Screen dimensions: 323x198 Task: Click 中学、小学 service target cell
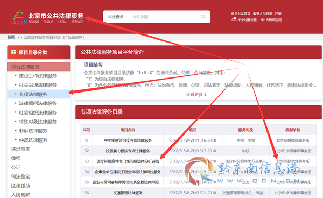coord(245,140)
